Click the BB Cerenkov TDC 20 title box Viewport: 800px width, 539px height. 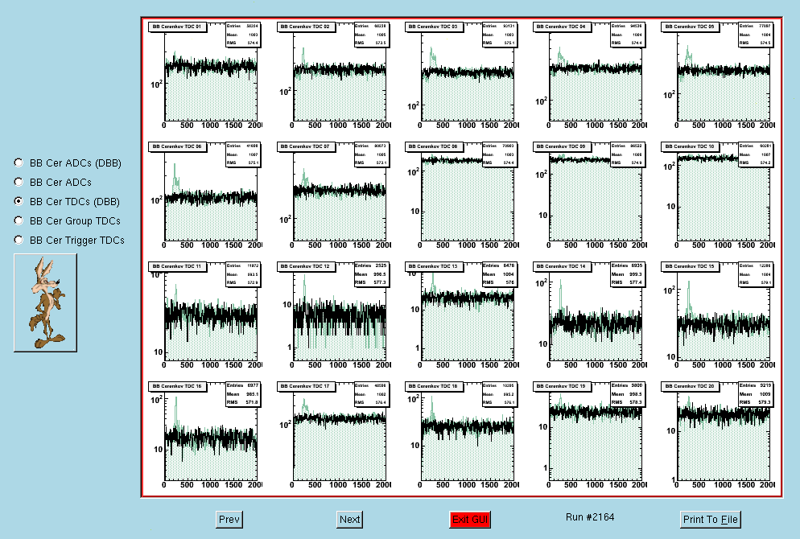691,386
